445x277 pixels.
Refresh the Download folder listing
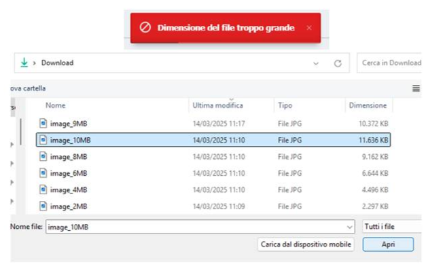tap(338, 63)
